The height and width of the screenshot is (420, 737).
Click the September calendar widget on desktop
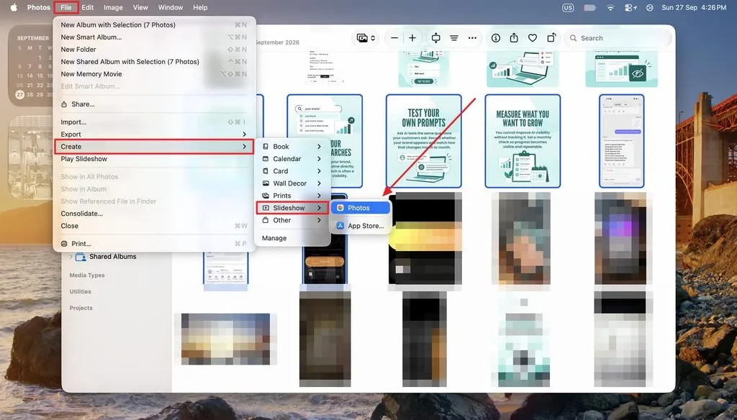point(31,65)
